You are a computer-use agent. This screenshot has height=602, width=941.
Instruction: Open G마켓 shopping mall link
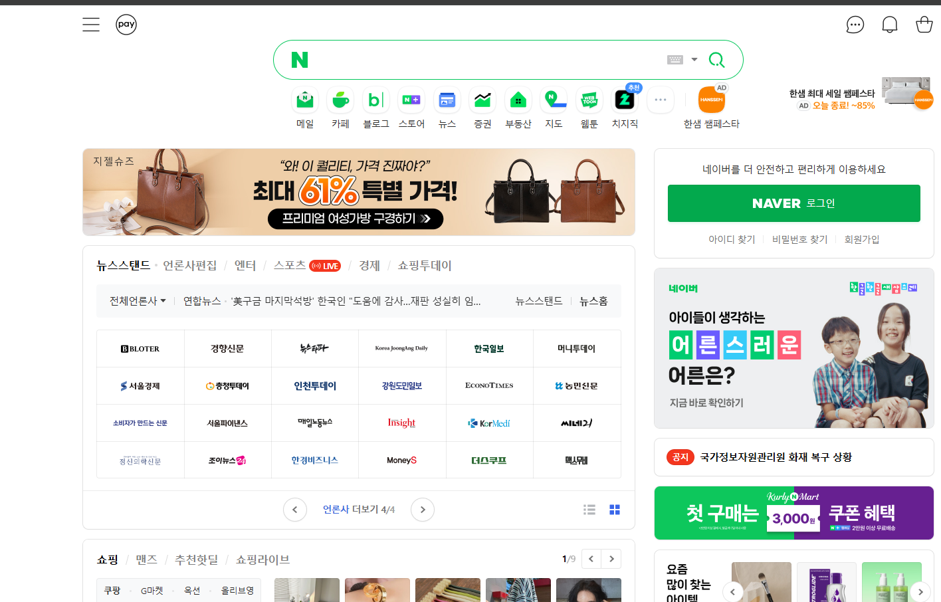pos(152,590)
